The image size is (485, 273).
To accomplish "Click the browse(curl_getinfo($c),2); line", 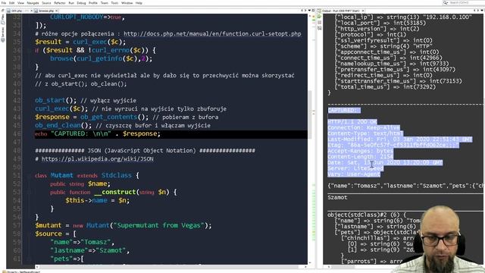I will click(x=101, y=59).
